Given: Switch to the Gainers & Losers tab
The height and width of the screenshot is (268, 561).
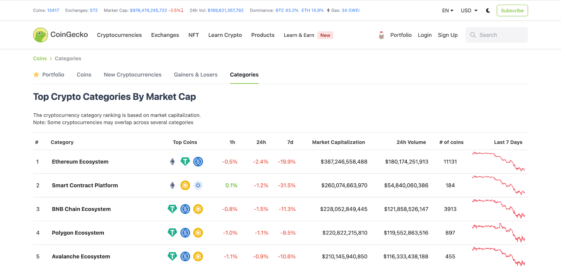Looking at the screenshot, I should pos(196,75).
